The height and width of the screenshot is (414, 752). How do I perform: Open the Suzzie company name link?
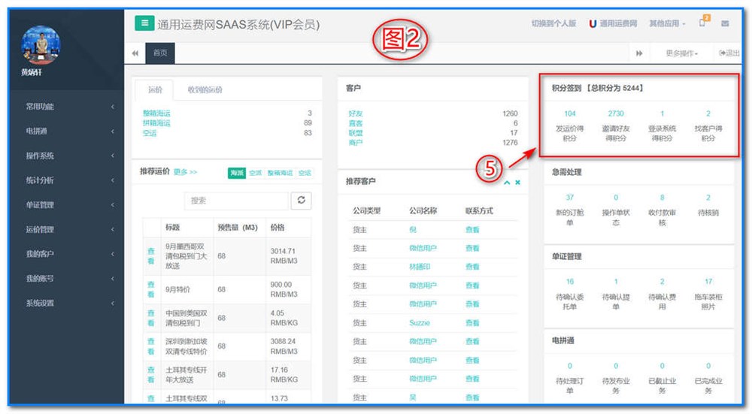point(420,323)
